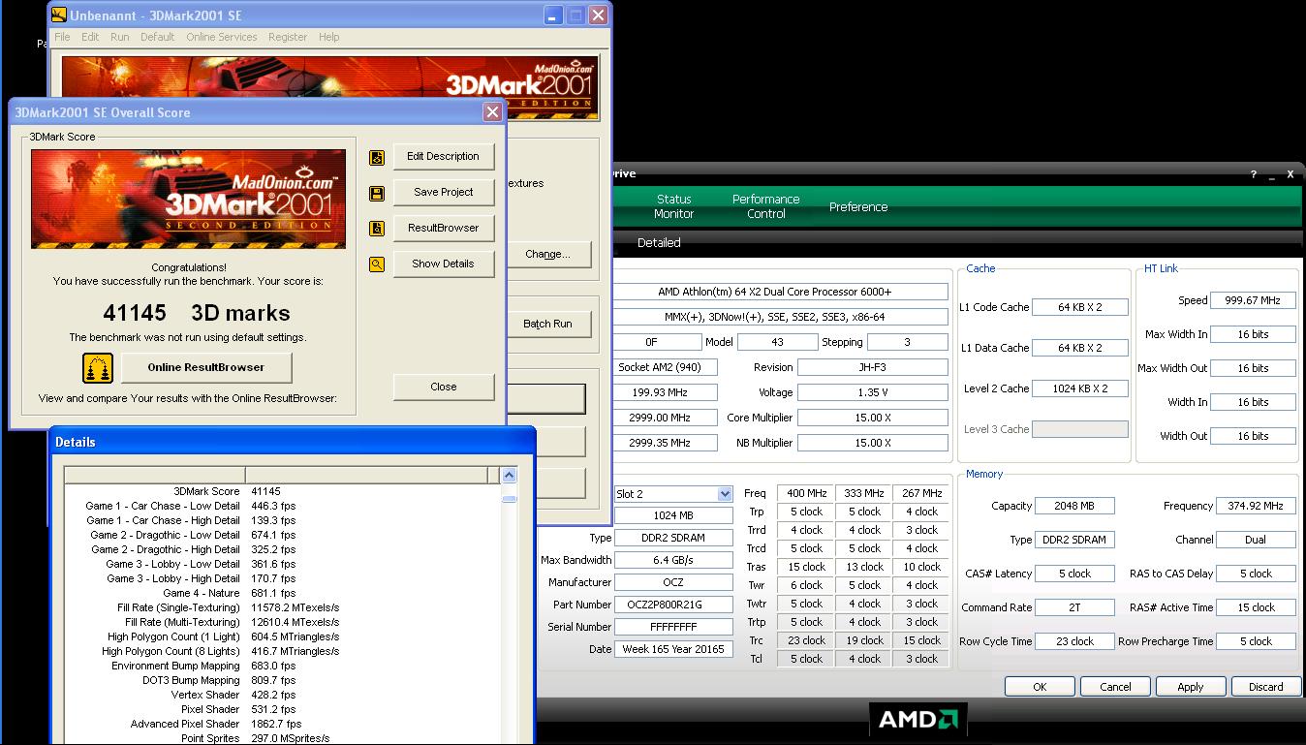Click help question mark in OverDrive
1306x745 pixels.
coord(1254,174)
